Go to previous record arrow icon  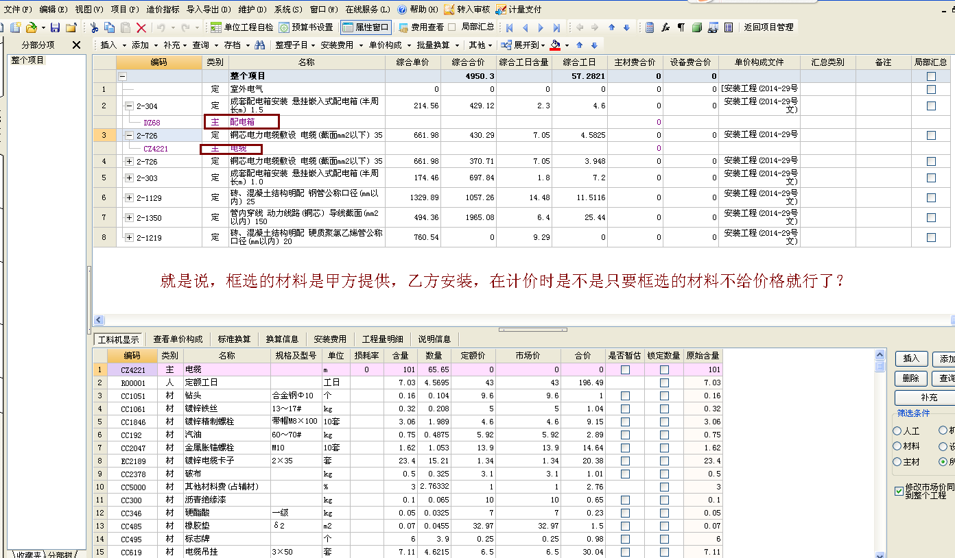click(526, 27)
